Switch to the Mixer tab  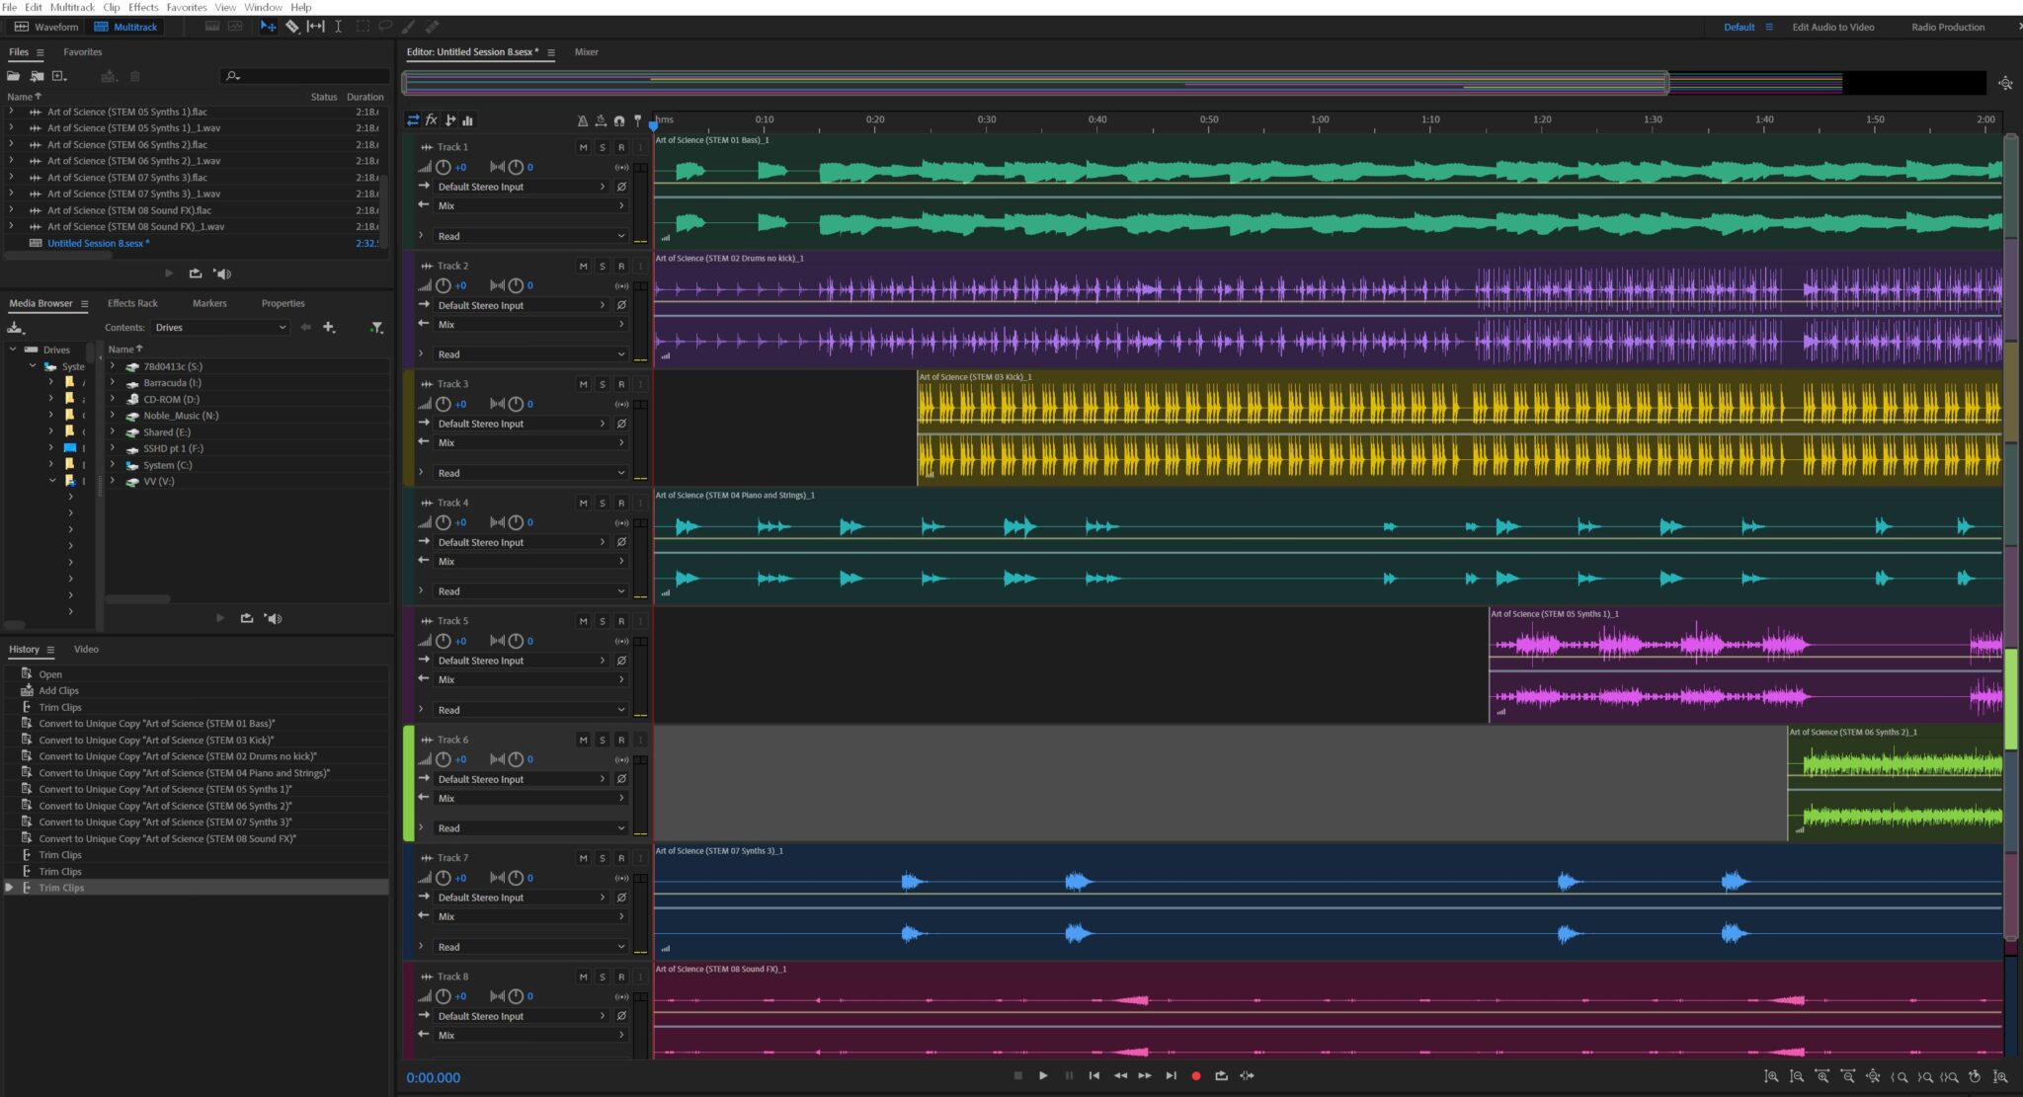pos(586,51)
